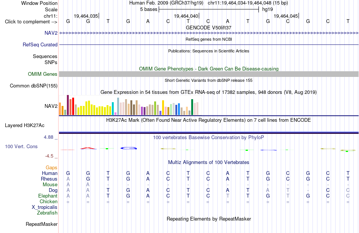Click the dark green GTEx expression bar
Image resolution: width=359 pixels, height=233 pixels.
click(192, 107)
